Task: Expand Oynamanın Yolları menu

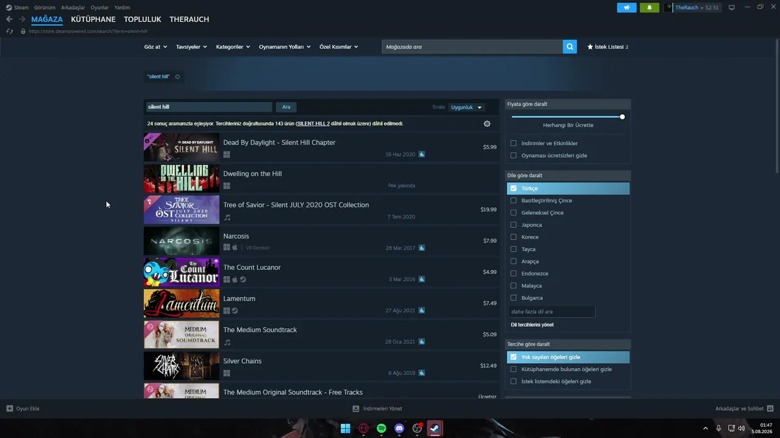Action: click(x=285, y=47)
